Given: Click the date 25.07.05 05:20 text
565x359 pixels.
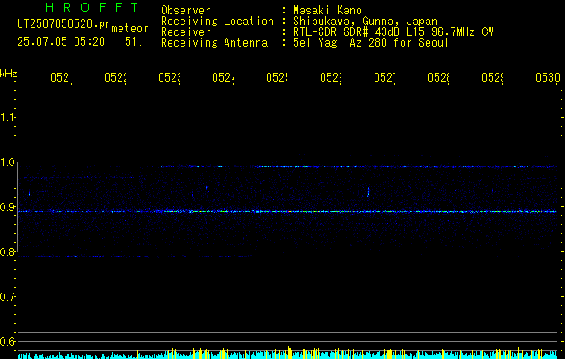Looking at the screenshot, I should 61,42.
